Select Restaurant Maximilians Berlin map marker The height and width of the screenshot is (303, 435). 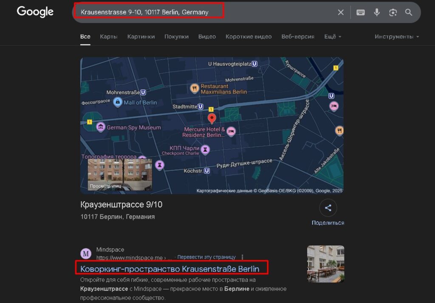point(194,89)
